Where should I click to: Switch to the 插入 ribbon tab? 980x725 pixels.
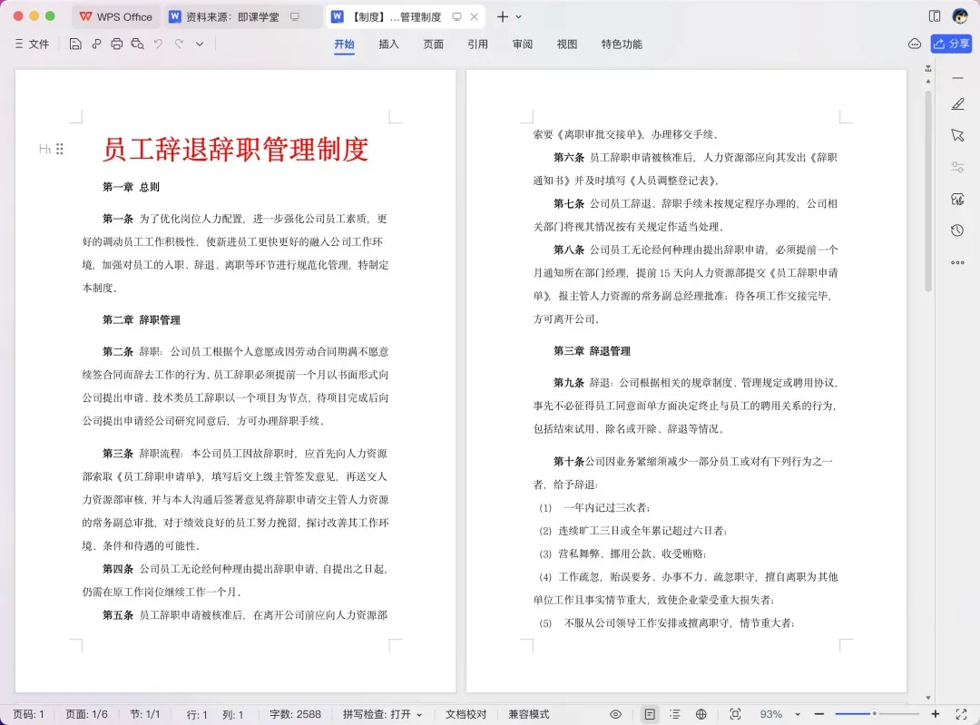(388, 44)
